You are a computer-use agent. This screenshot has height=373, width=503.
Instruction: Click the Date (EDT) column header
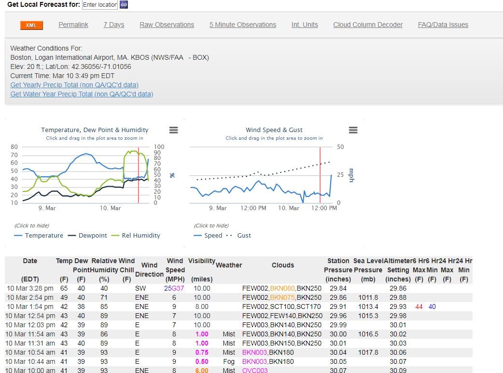tap(30, 270)
